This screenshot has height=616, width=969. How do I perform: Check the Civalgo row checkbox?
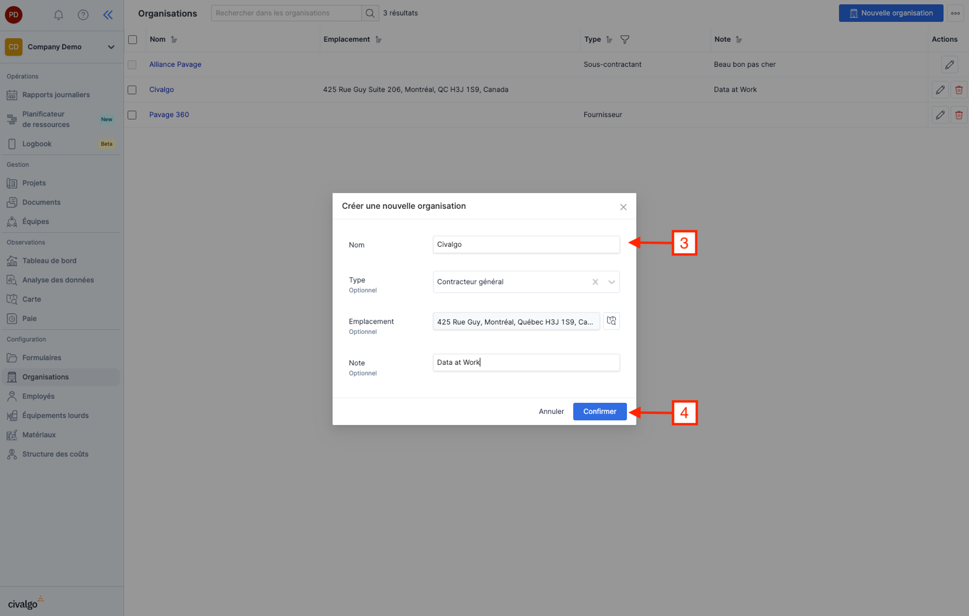pyautogui.click(x=132, y=90)
